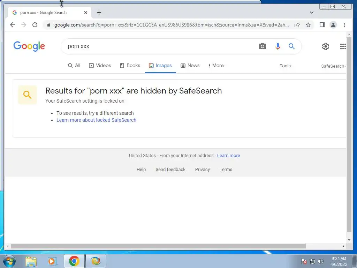357x268 pixels.
Task: Open the Chrome three-dot menu
Action: [x=344, y=25]
